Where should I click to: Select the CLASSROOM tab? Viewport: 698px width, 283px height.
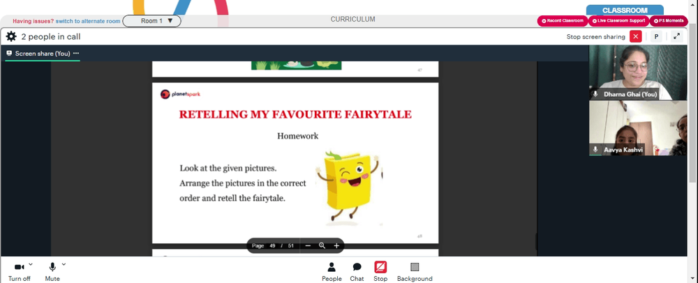pos(625,10)
